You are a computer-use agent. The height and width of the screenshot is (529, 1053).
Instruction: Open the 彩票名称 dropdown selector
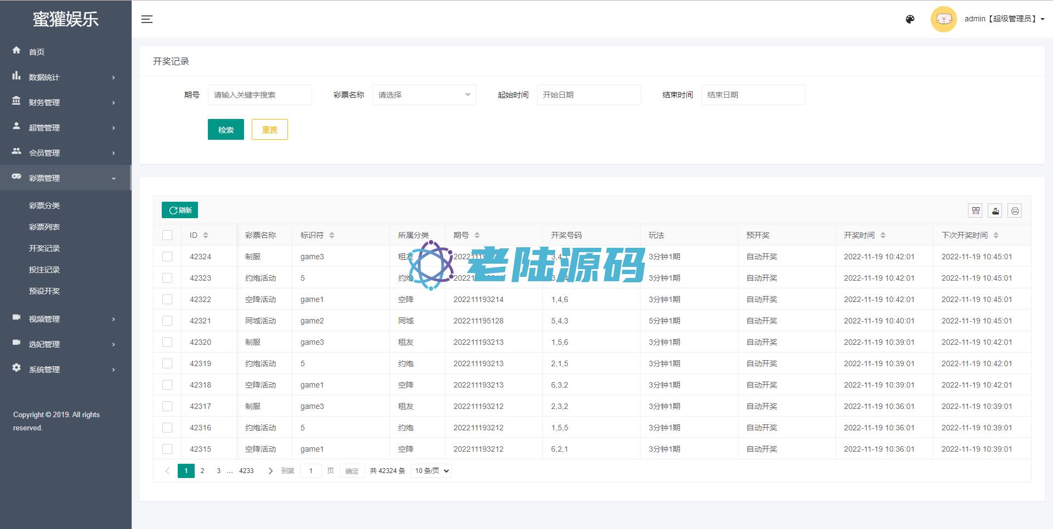(424, 95)
